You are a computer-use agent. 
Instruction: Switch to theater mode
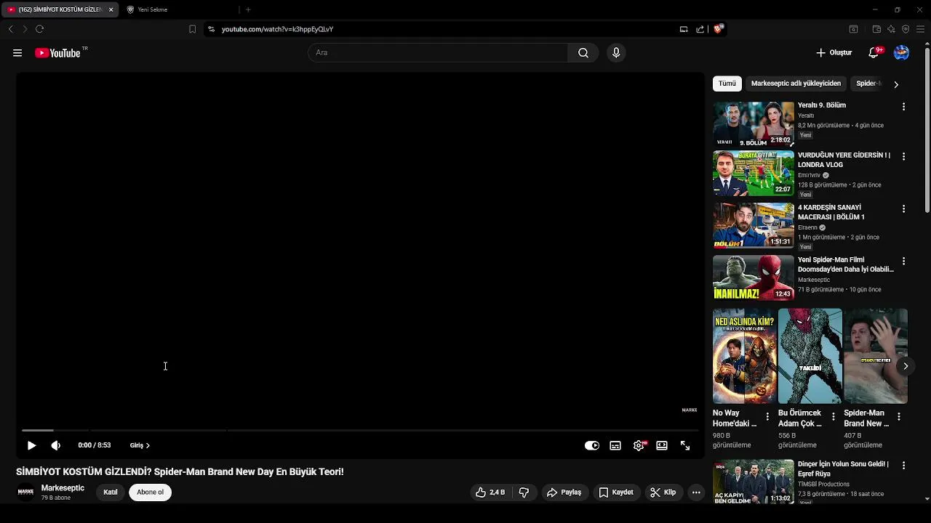point(662,445)
